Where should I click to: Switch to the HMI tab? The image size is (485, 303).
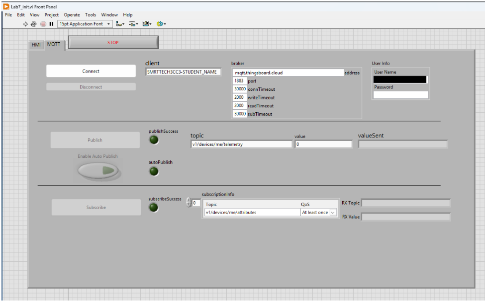(36, 45)
